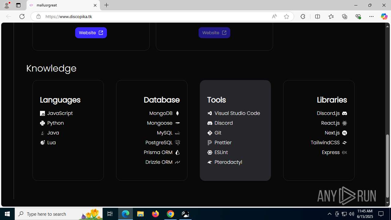Image resolution: width=391 pixels, height=220 pixels.
Task: Click the Visual Studio Code icon
Action: 210,113
